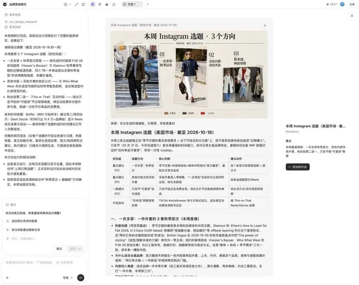359x285 pixels.
Task: Add a new page with plus icon
Action: [x=148, y=4]
